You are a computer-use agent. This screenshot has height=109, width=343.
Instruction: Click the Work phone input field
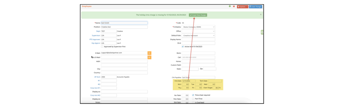pos(198,53)
